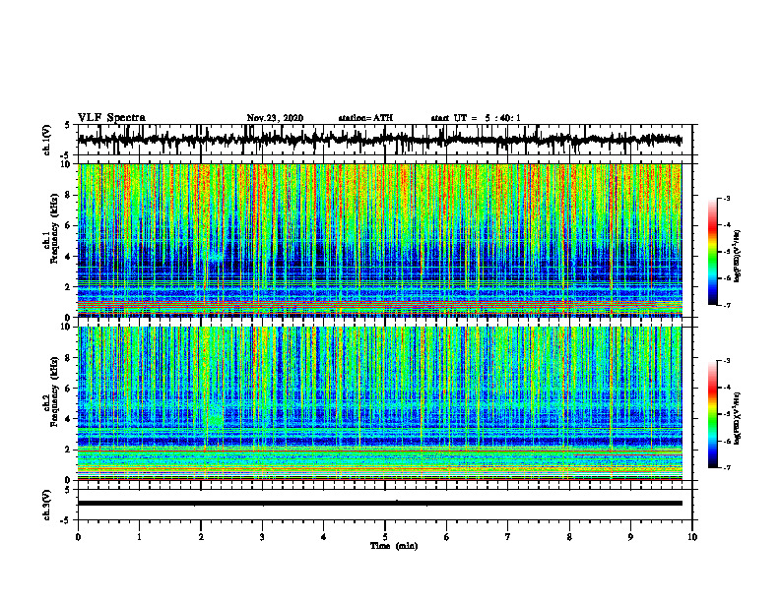Click the ch.1 voltage waveform trace
Screen dimensions: 780x602
click(x=380, y=140)
